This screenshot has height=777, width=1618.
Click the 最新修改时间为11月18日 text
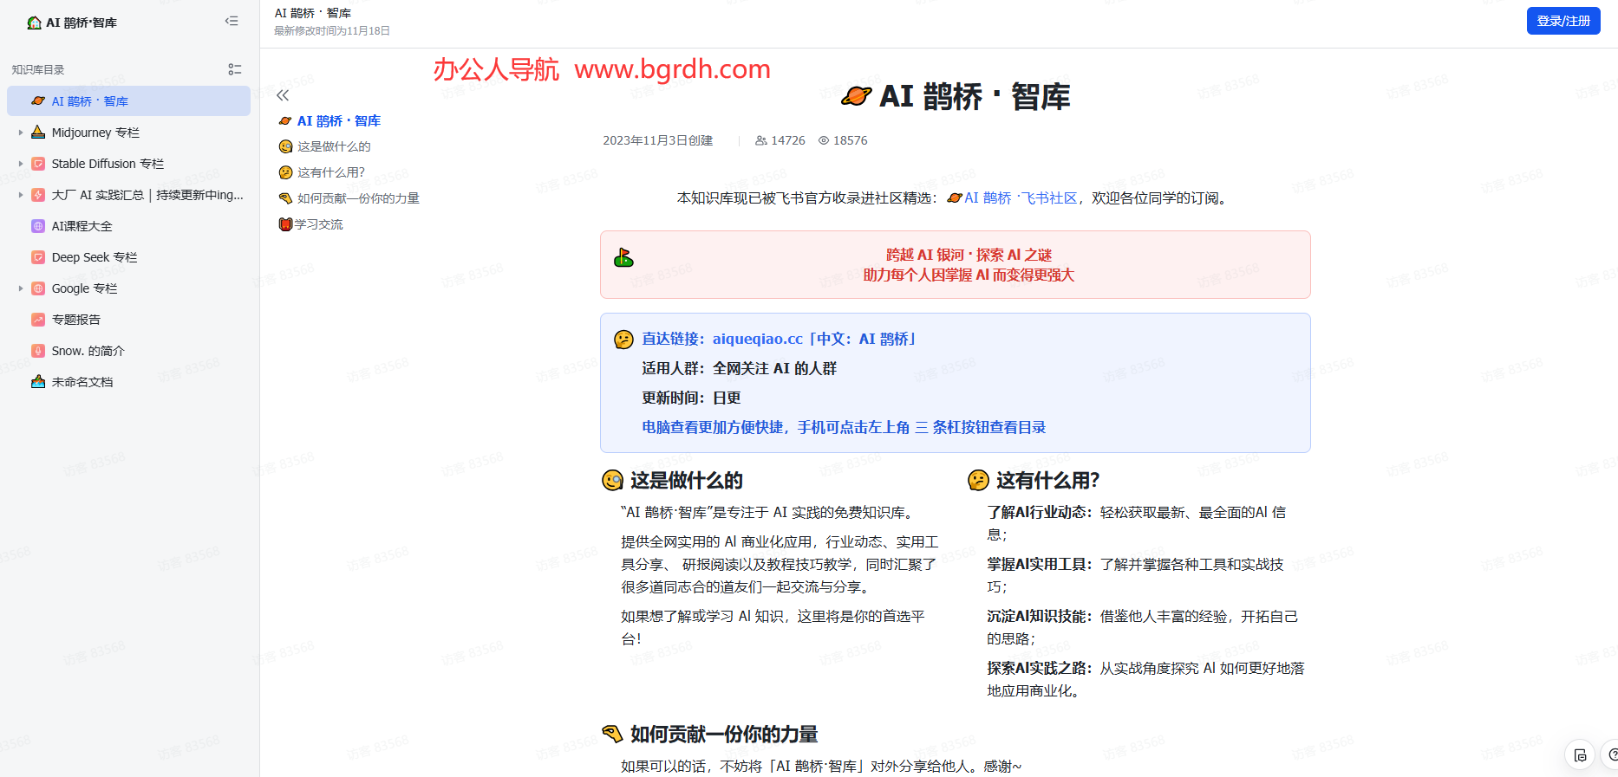tap(332, 31)
